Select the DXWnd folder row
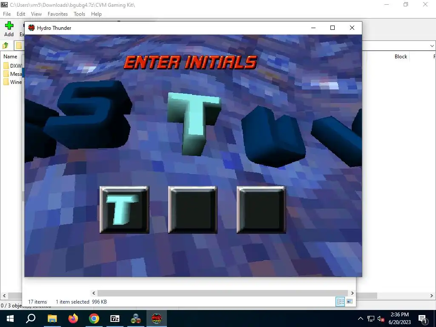Image resolution: width=436 pixels, height=327 pixels. point(13,66)
